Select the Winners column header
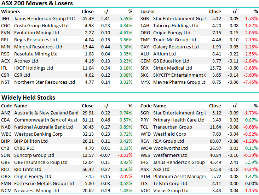The height and width of the screenshot is (195, 259). pyautogui.click(x=11, y=11)
